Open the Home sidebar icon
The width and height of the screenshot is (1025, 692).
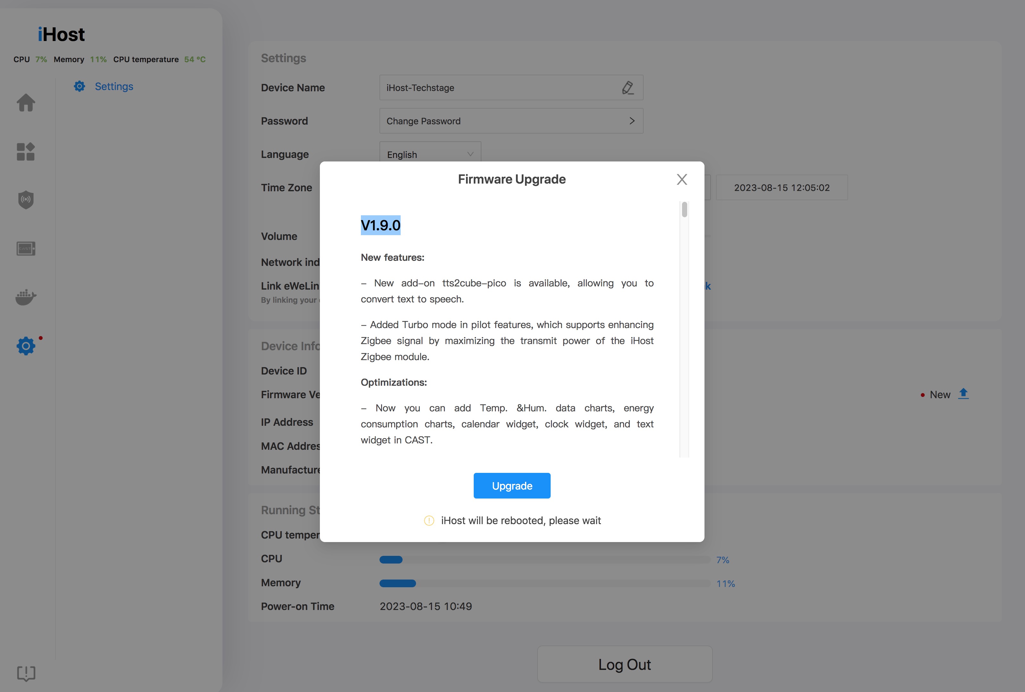point(26,103)
